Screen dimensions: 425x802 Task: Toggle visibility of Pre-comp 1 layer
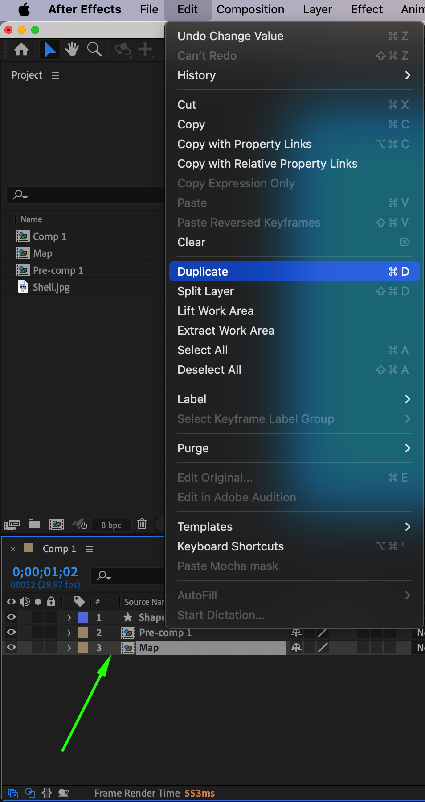pyautogui.click(x=12, y=632)
